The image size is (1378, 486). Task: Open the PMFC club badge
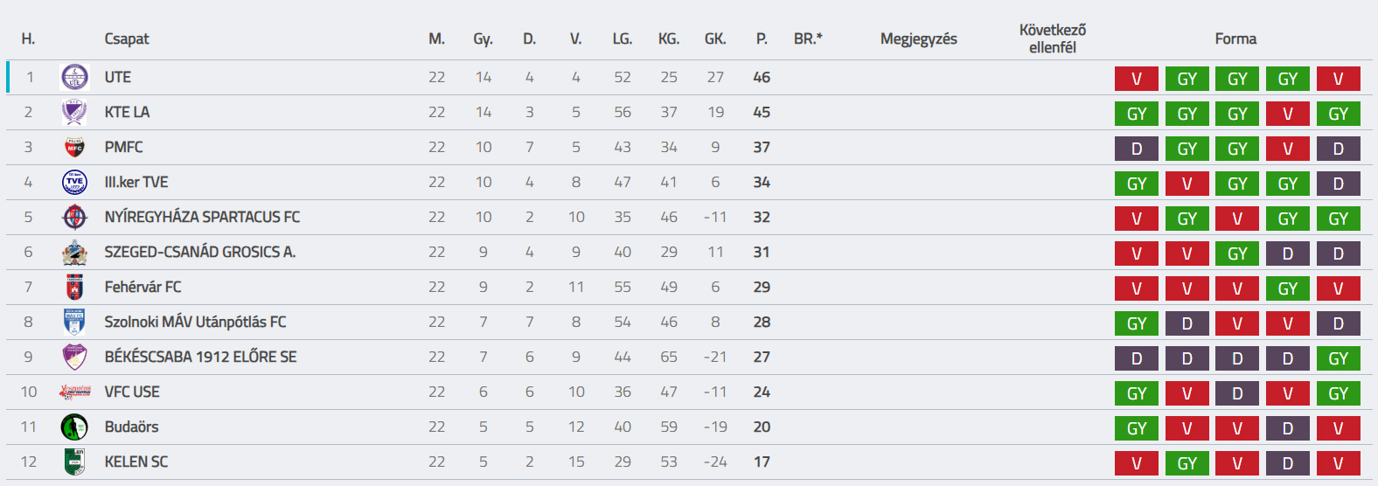pos(74,147)
